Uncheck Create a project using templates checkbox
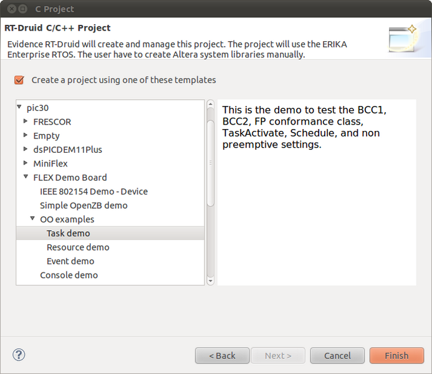 click(x=19, y=80)
